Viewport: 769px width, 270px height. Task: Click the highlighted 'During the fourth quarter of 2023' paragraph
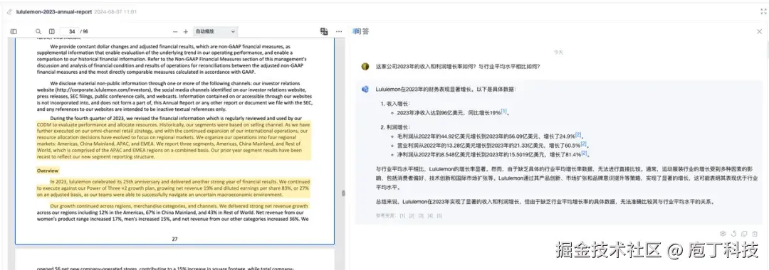tap(173, 138)
